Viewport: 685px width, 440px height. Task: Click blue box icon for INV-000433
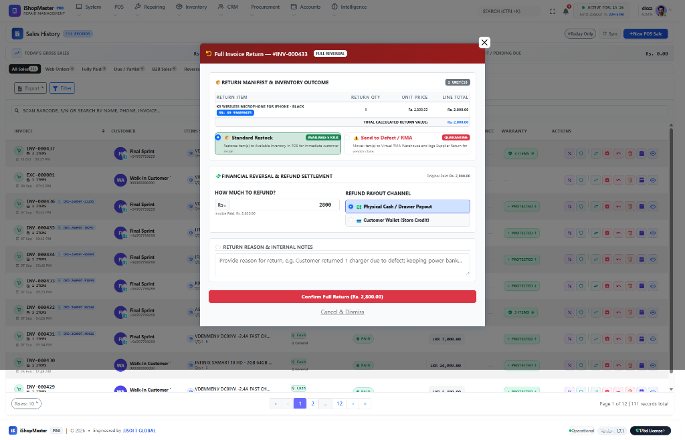click(642, 286)
